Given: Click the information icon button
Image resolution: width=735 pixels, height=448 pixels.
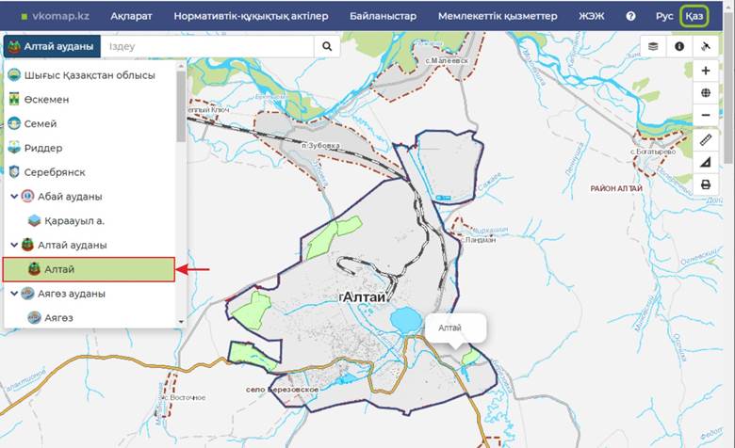Looking at the screenshot, I should (678, 46).
